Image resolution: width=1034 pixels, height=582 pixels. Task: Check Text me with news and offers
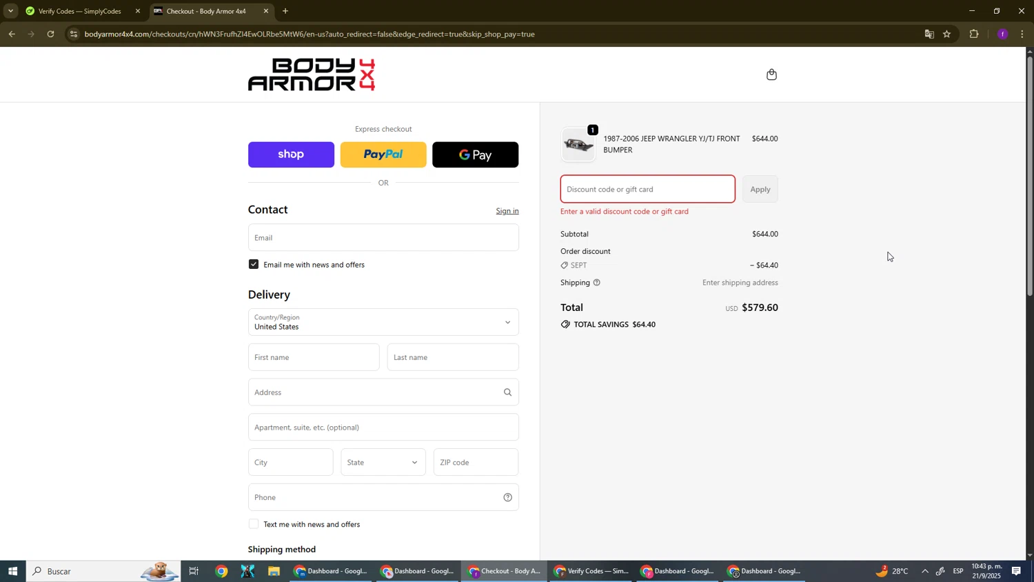(x=254, y=524)
